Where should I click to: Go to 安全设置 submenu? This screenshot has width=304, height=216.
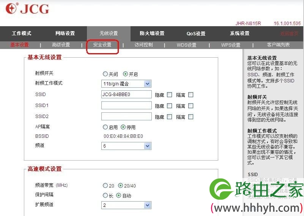(102, 45)
